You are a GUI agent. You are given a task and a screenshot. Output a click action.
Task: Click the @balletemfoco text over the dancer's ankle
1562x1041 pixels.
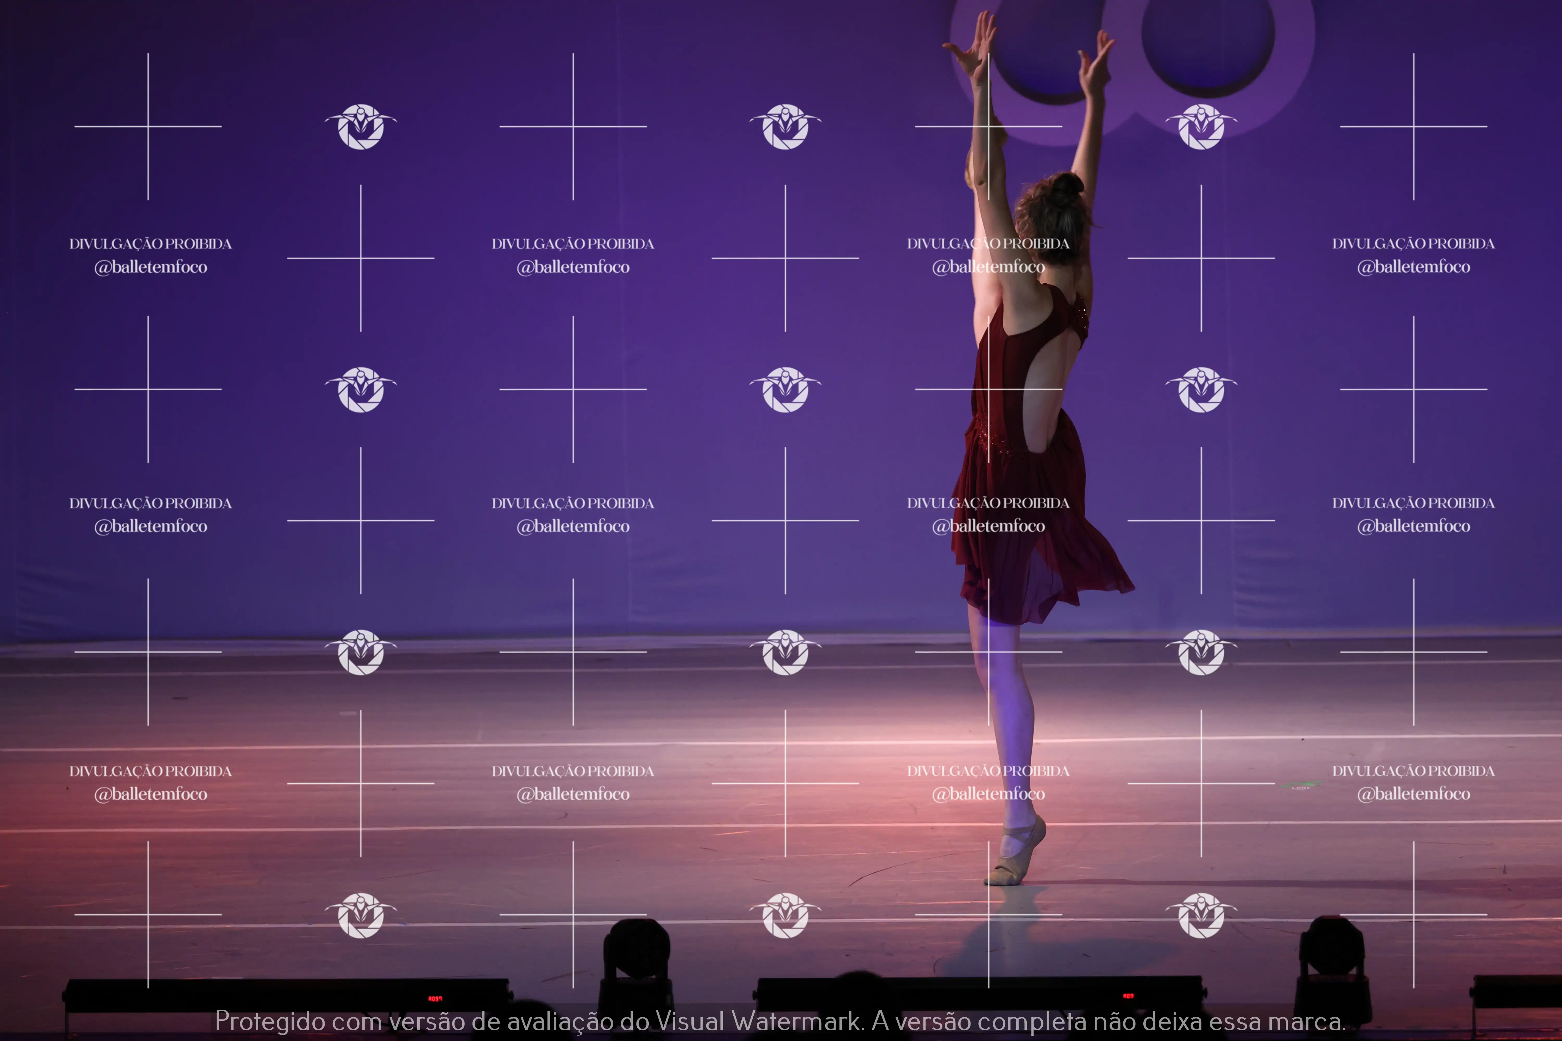[x=988, y=794]
